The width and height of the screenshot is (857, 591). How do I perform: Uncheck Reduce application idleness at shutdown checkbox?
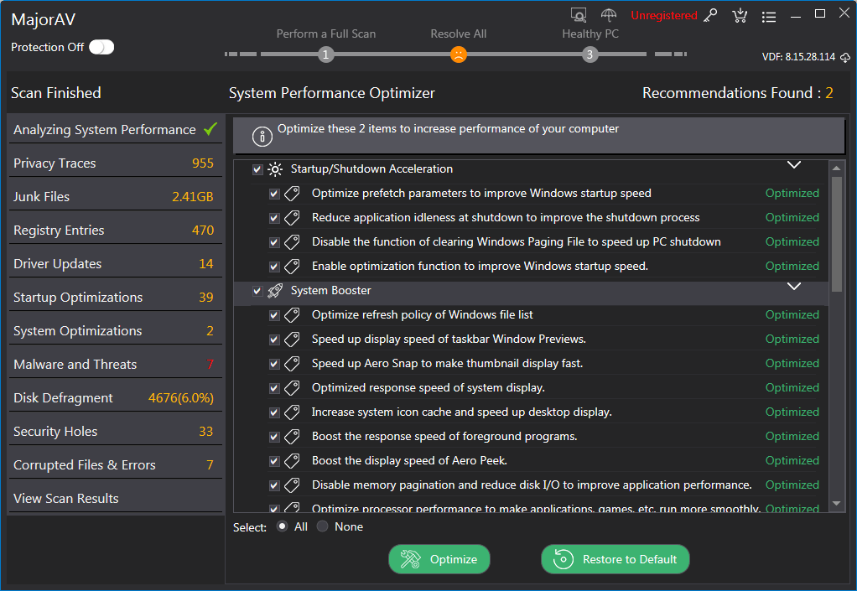[274, 218]
